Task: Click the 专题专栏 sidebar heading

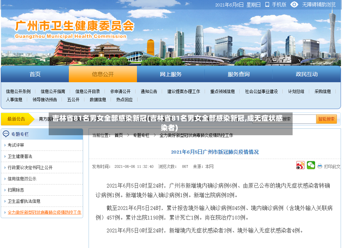Action: 20,134
